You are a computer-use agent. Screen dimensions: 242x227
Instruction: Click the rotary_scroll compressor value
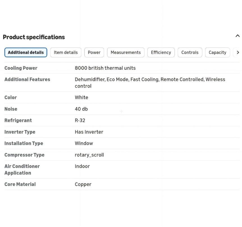89,155
